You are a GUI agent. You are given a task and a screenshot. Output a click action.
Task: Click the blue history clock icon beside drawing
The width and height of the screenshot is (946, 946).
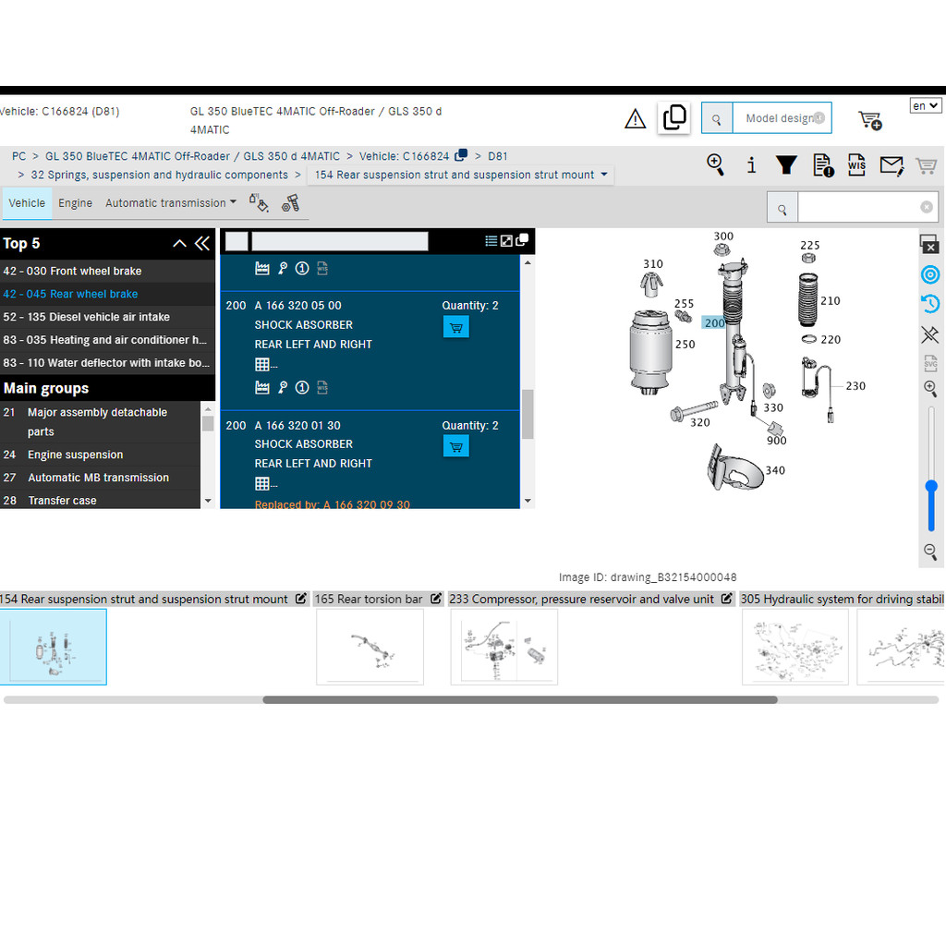point(930,303)
